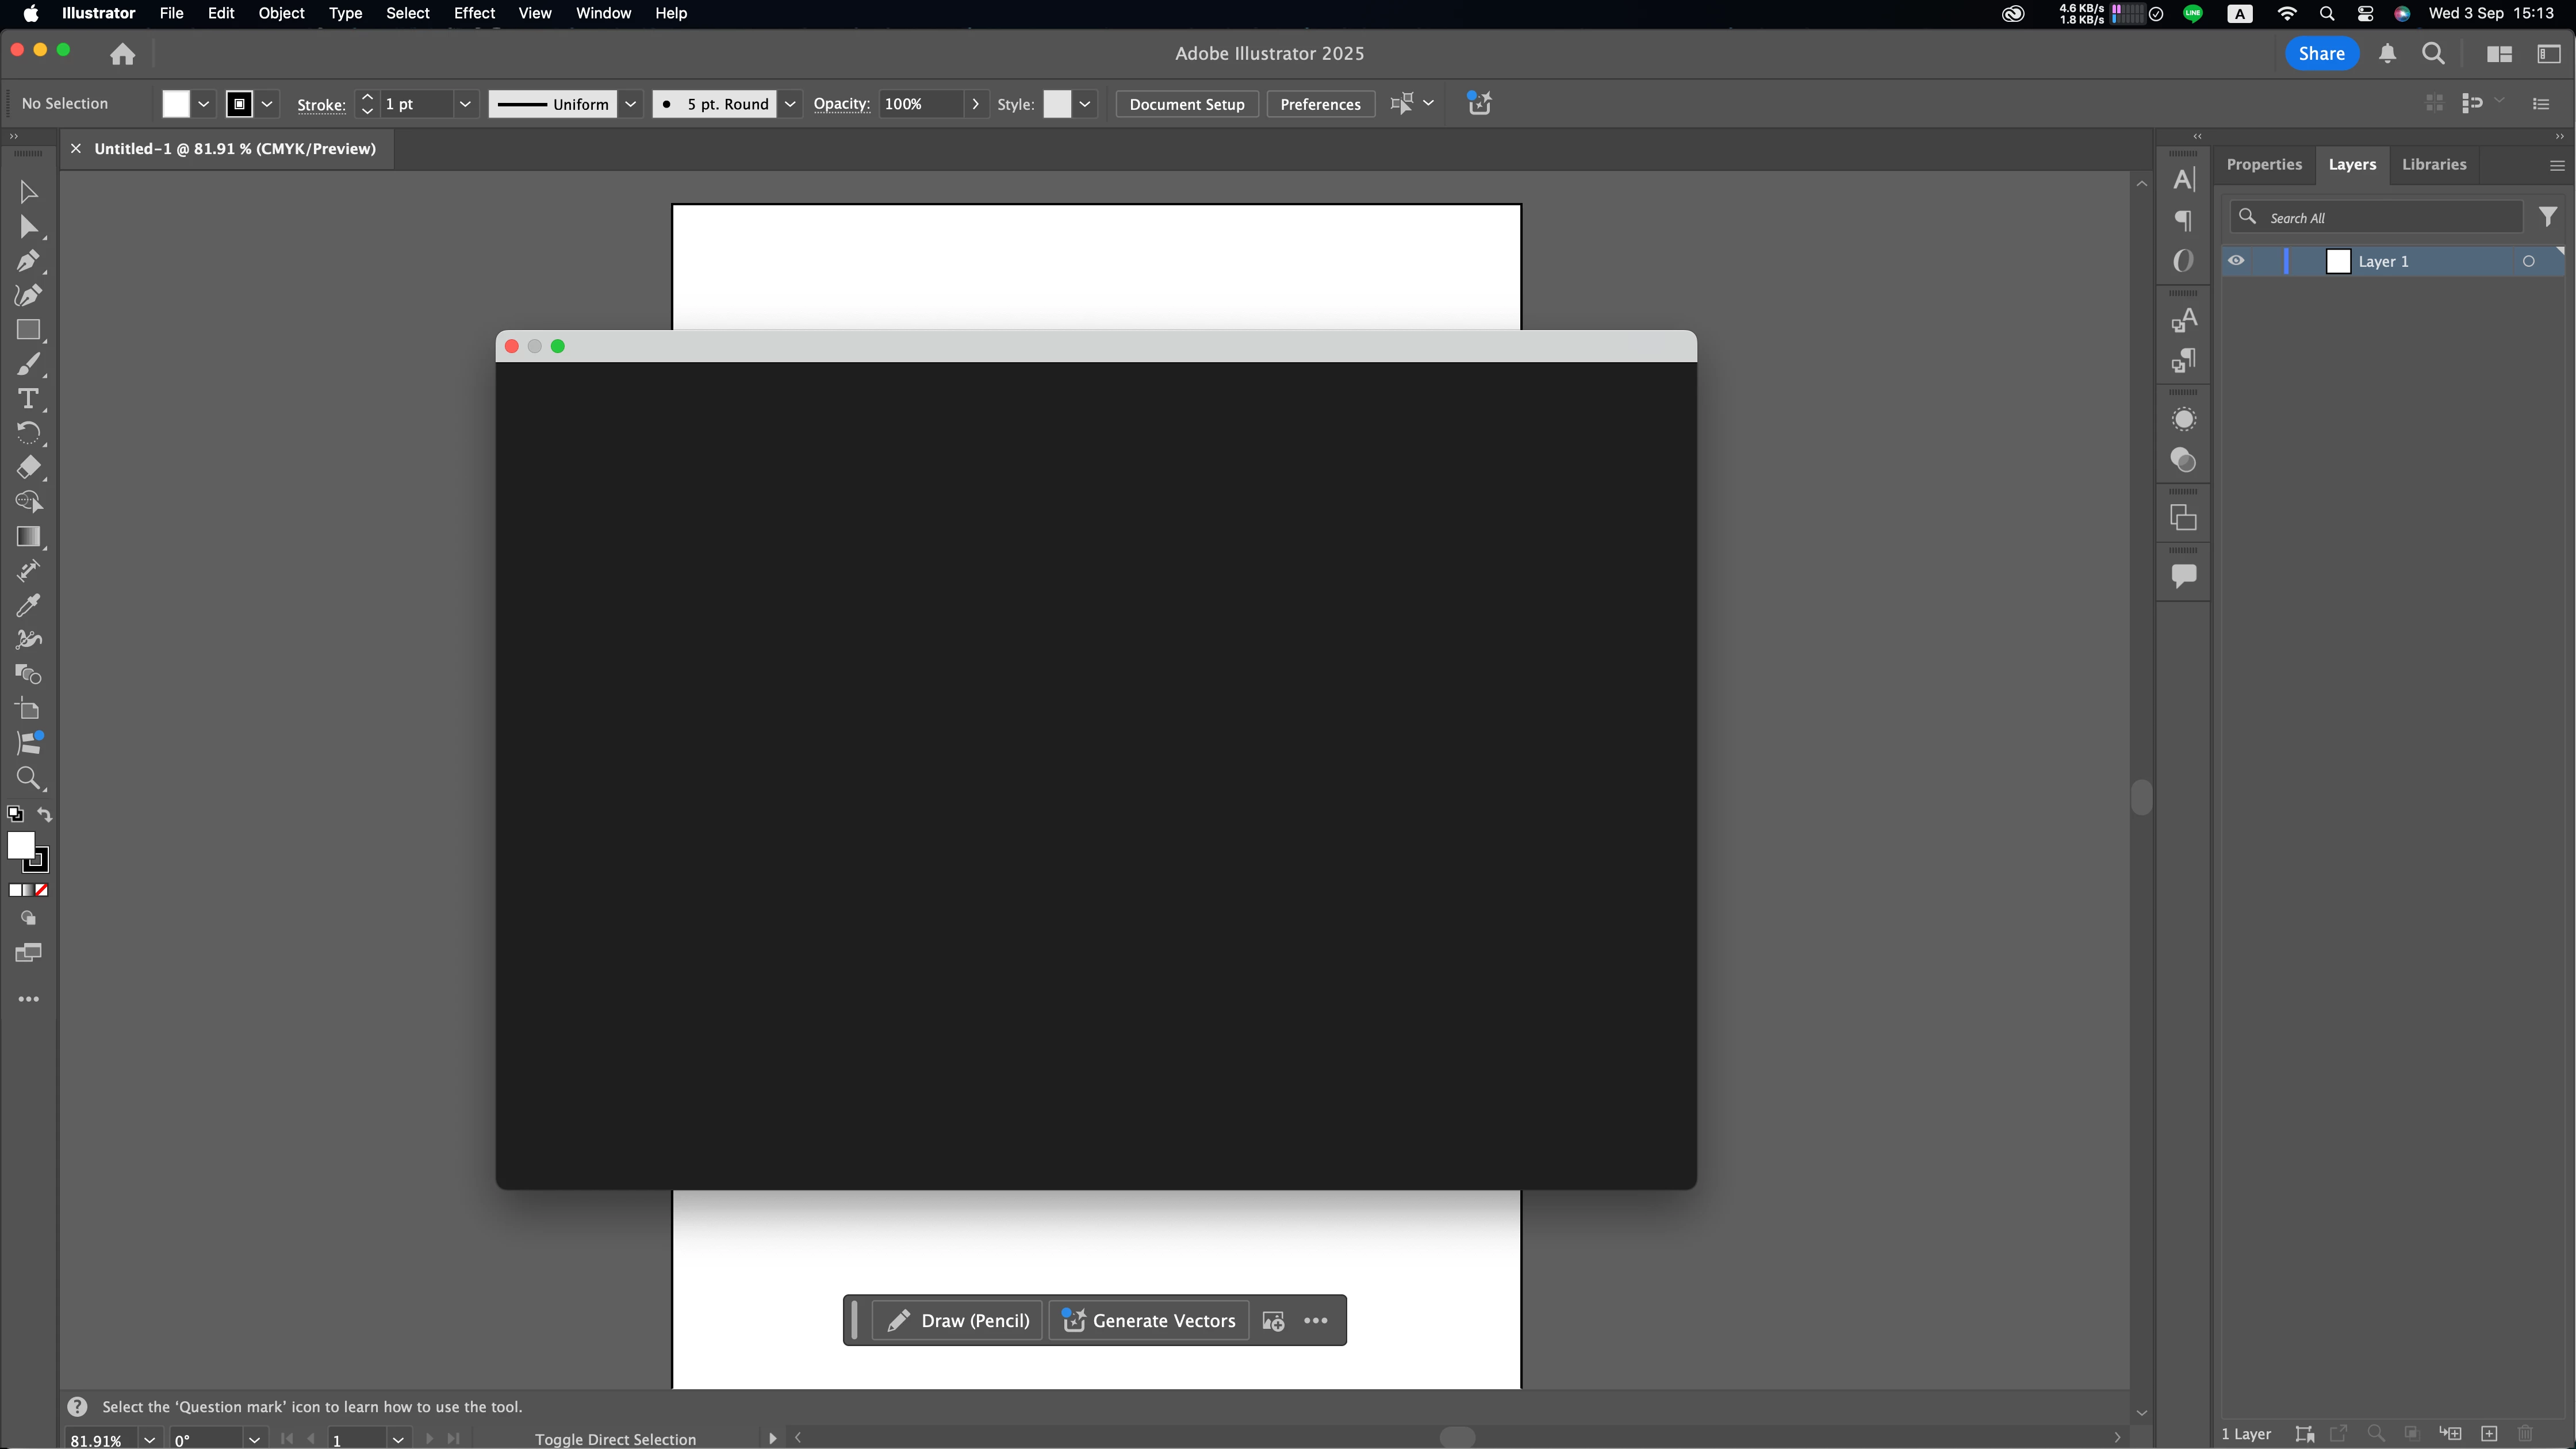
Task: Open the zoom level dropdown
Action: (x=149, y=1439)
